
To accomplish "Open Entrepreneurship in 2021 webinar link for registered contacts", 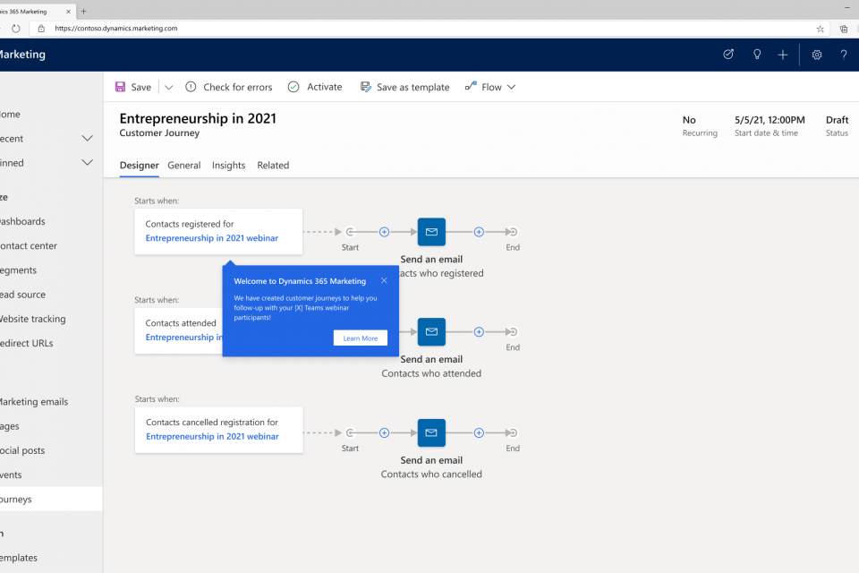I will click(x=212, y=238).
